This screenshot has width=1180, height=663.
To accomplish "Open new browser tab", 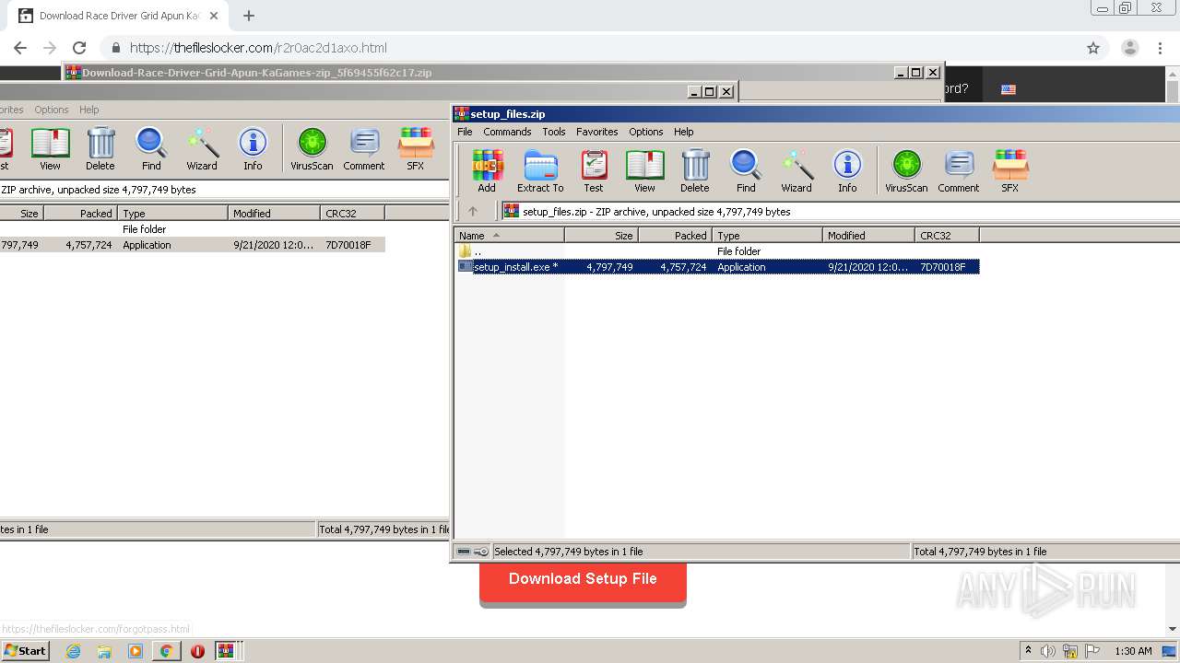I will point(249,16).
